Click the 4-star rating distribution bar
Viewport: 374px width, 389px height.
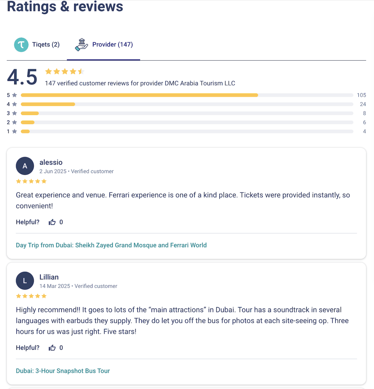click(x=187, y=104)
